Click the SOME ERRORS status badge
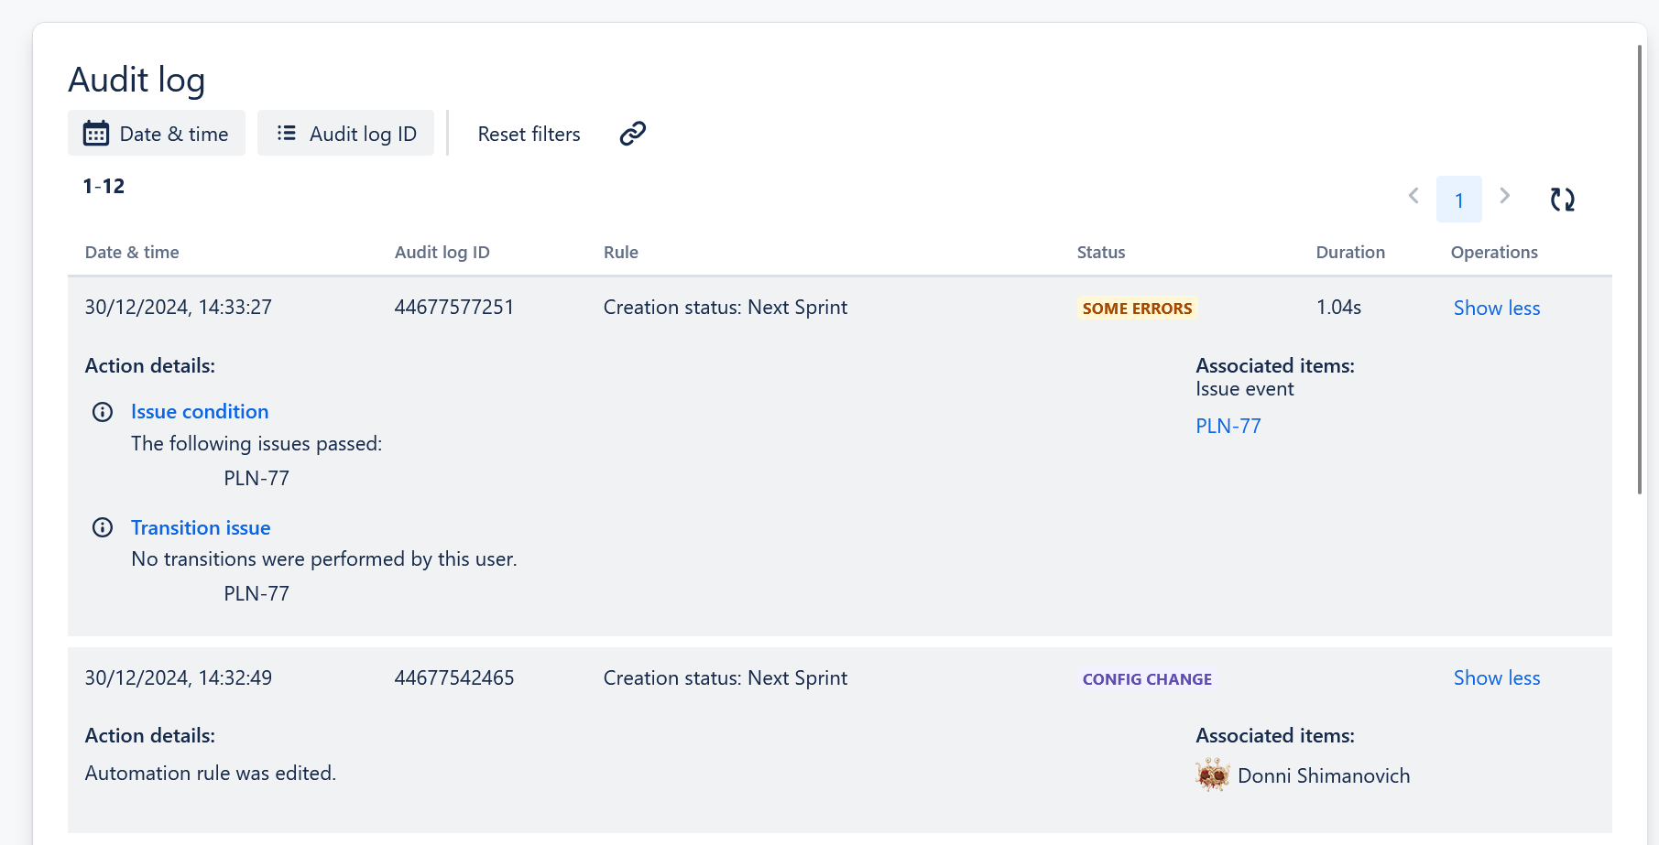Viewport: 1659px width, 845px height. click(x=1137, y=308)
